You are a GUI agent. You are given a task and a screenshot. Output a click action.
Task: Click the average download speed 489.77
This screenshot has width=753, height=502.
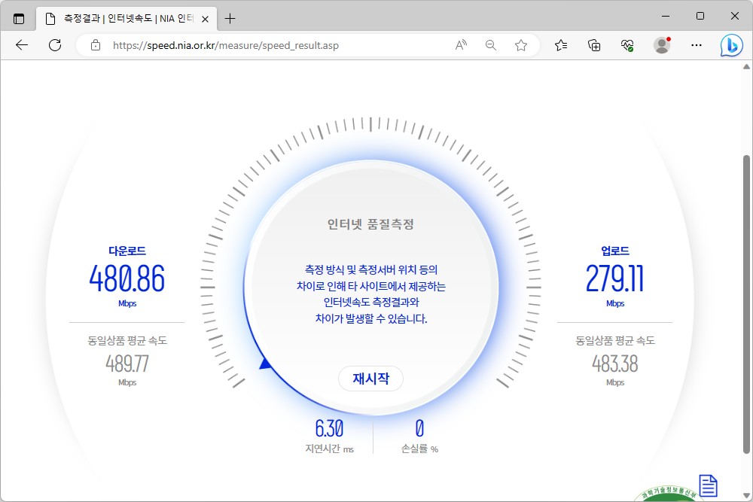[127, 364]
